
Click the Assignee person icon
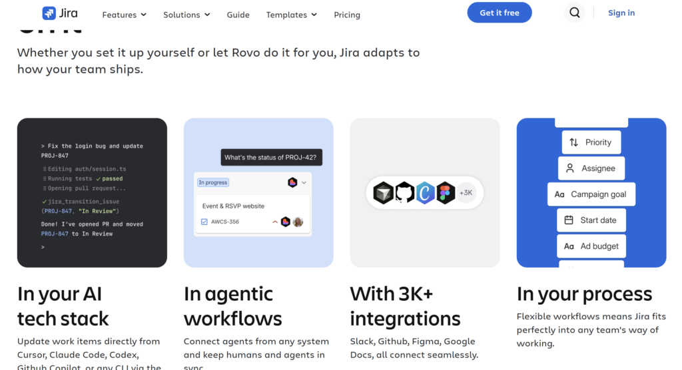570,168
